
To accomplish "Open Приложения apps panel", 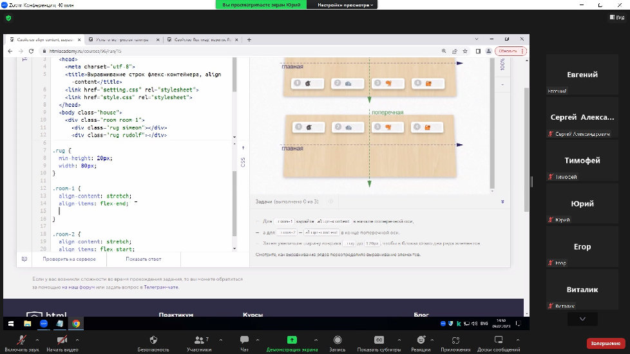I will point(455,344).
